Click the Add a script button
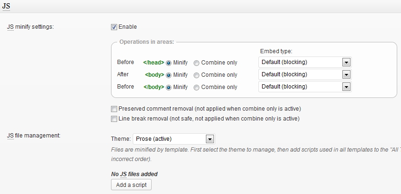401x194 pixels. point(131,185)
